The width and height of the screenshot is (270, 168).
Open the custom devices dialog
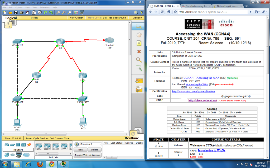coord(82,12)
